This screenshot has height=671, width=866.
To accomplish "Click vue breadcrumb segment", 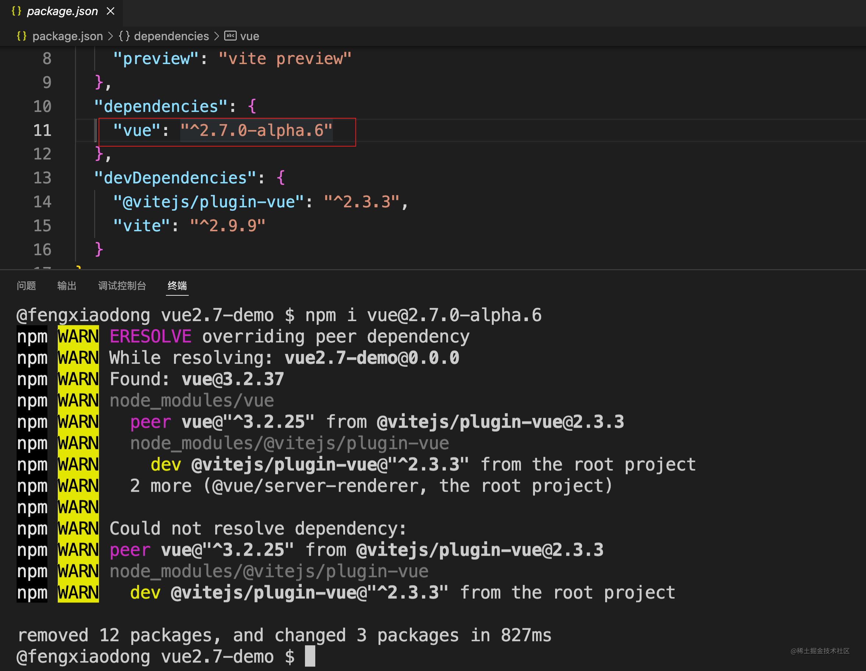I will (249, 36).
